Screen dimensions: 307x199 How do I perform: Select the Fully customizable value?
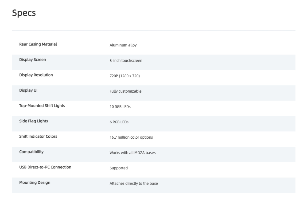tap(125, 91)
